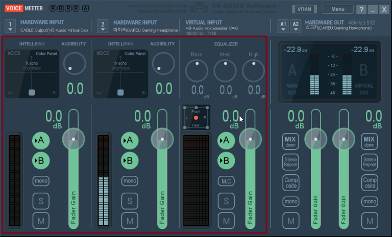
Task: Click the fader gain knob of input 2
Action: [162, 139]
